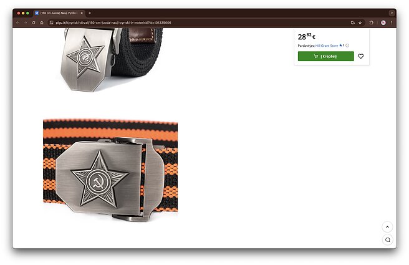Close the current product tab
The width and height of the screenshot is (409, 265).
coord(82,13)
